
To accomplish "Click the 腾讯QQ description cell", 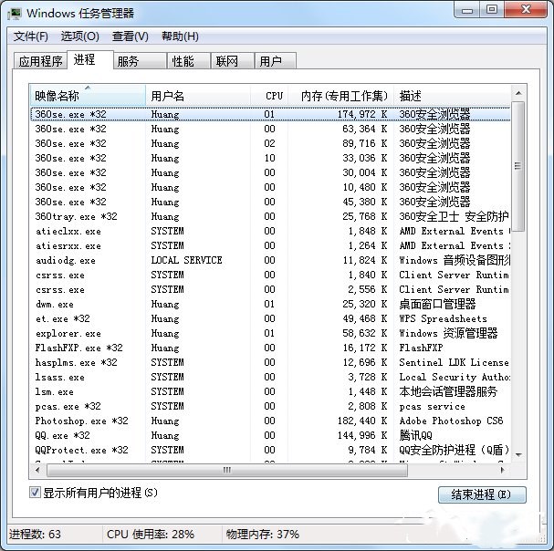I will coord(415,435).
